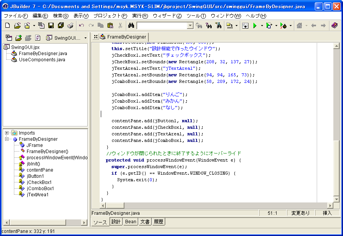Run the project with green arrow
Image resolution: width=343 pixels, height=236 pixels.
(255, 25)
